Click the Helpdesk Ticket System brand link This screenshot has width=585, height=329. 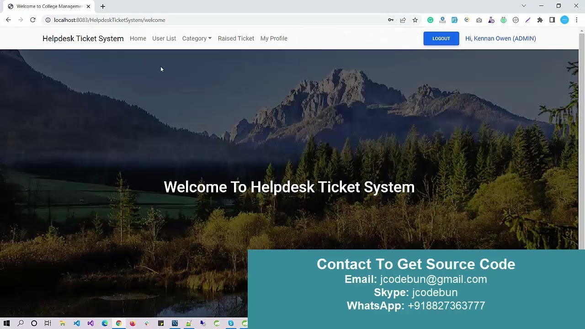pyautogui.click(x=83, y=38)
